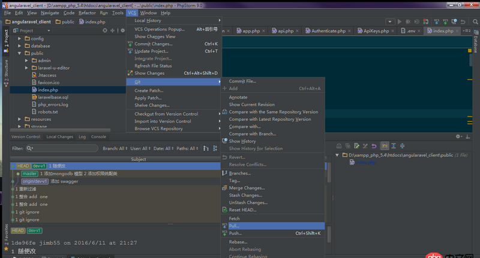Close the api.php editor tab

(x=298, y=31)
